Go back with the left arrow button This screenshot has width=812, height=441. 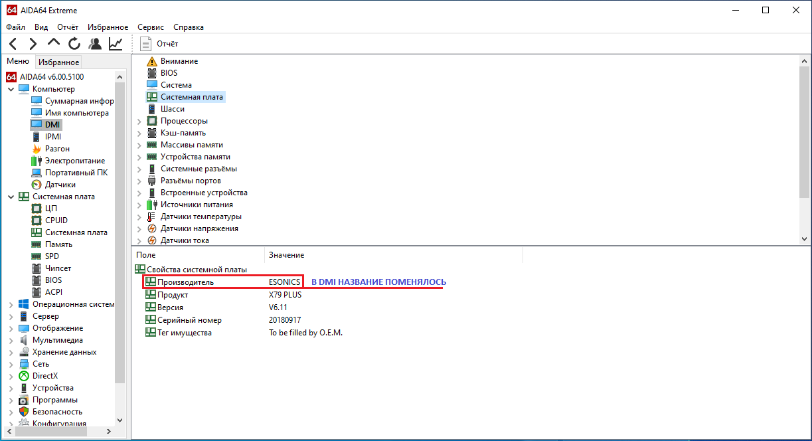click(13, 44)
